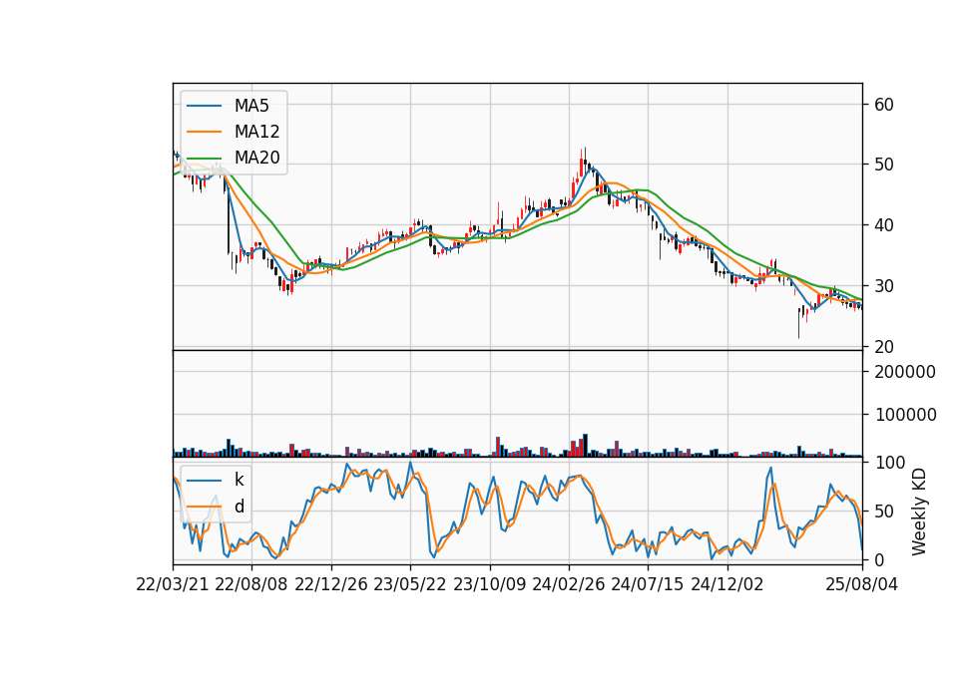Screen dimensions: 958x688
Task: Click the k legend label
Action: (239, 480)
